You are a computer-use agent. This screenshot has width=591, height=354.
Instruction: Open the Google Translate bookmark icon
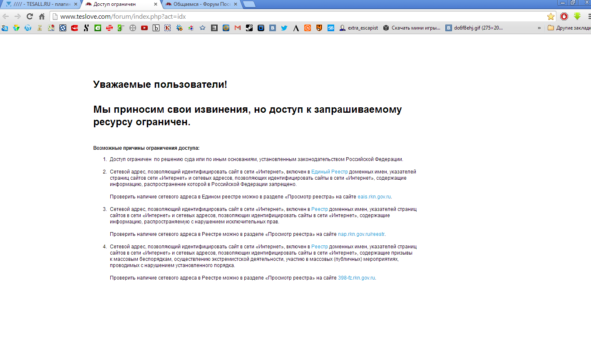click(5, 28)
